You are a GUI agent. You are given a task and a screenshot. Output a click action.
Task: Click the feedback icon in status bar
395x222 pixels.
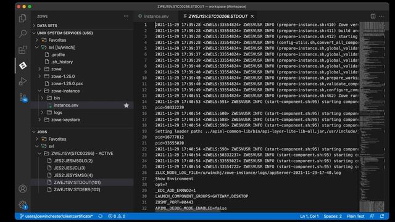372,216
